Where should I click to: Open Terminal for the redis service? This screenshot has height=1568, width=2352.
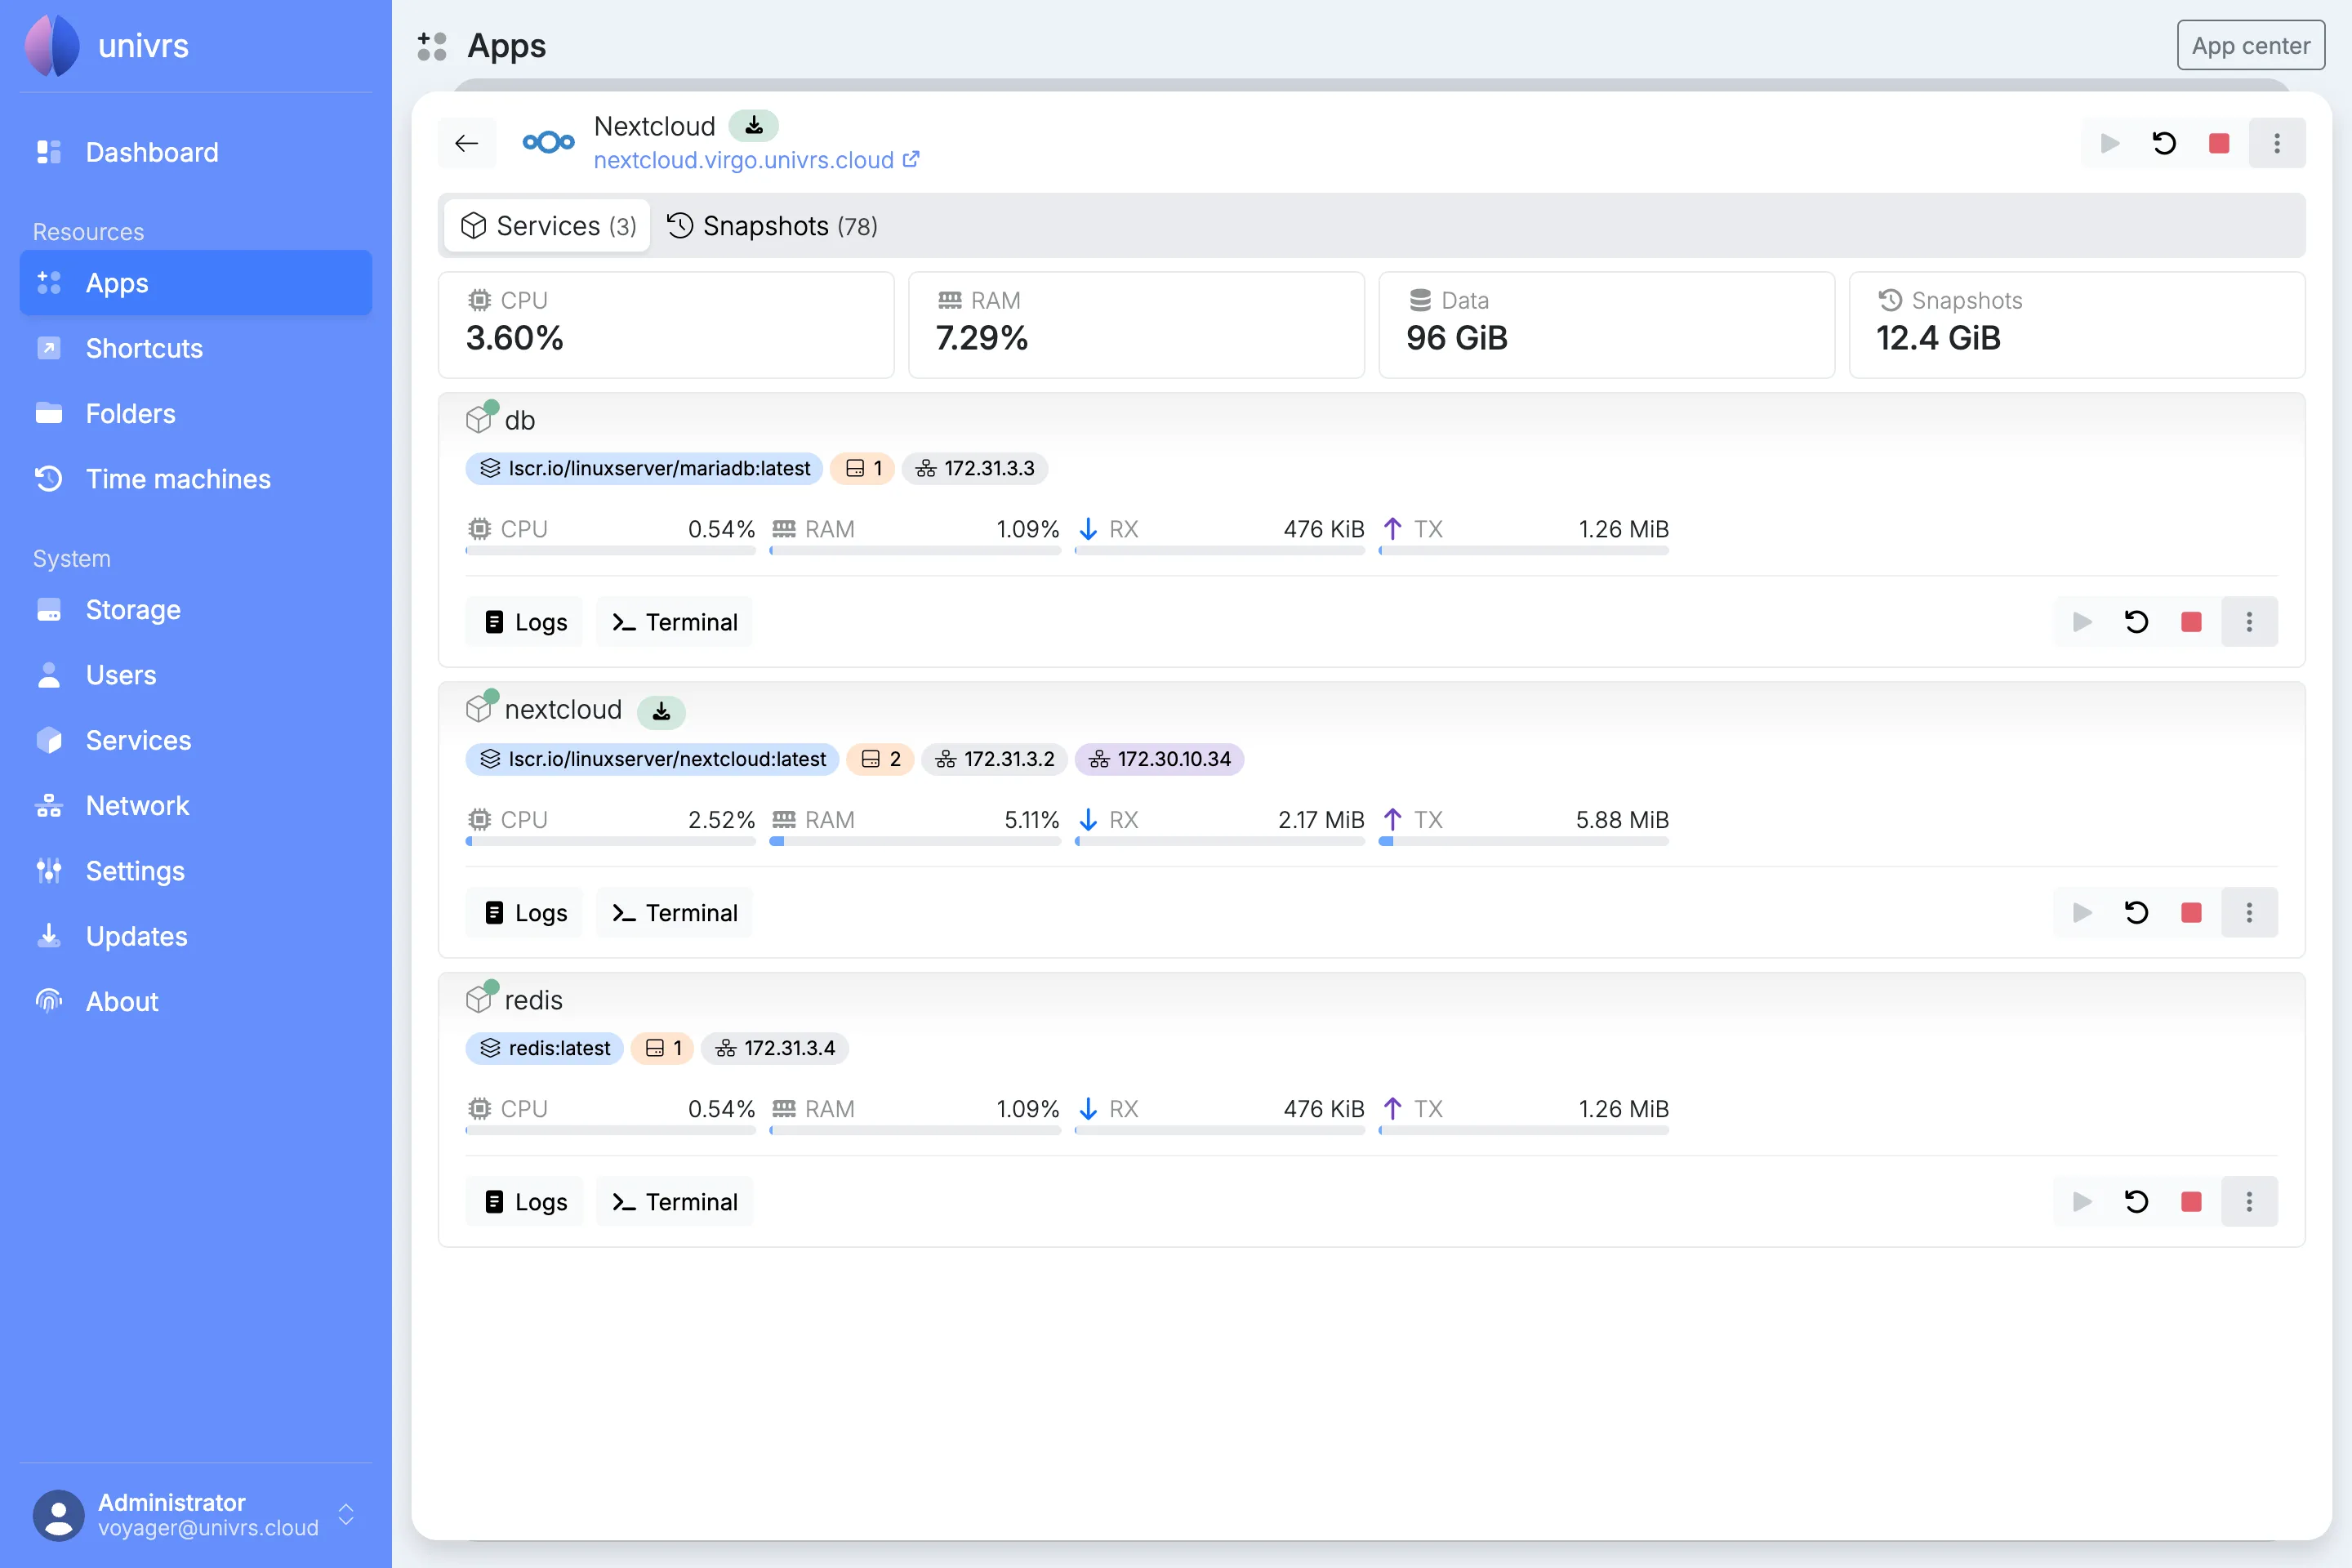[675, 1202]
